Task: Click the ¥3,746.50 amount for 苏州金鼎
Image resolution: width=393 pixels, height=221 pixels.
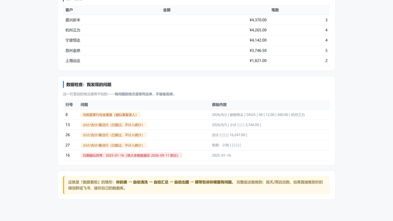Action: 258,51
